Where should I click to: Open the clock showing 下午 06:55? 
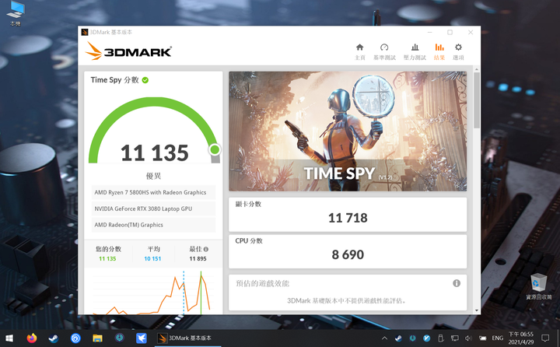point(520,338)
